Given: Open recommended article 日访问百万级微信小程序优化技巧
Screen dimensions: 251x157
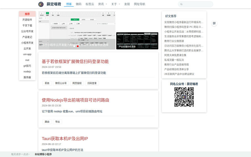Looking at the screenshot, I should (184, 46).
